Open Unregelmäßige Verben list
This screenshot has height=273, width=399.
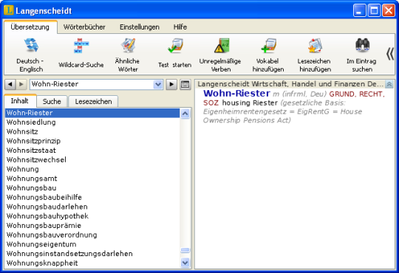(x=220, y=55)
